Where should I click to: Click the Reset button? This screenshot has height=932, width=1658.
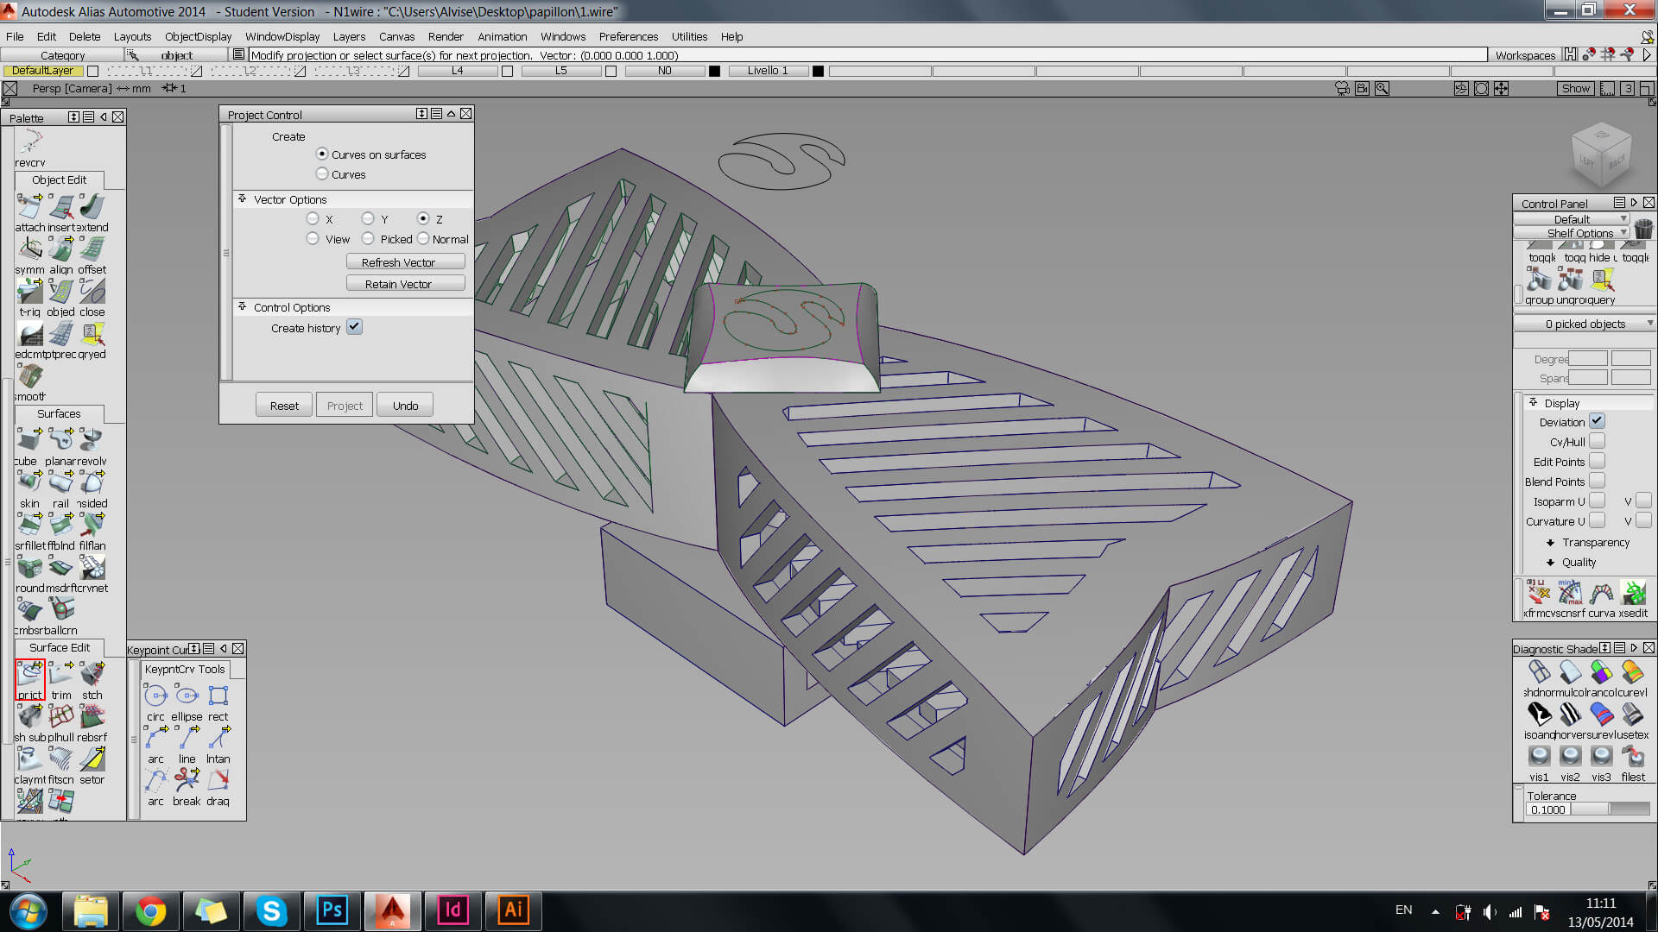(x=284, y=405)
